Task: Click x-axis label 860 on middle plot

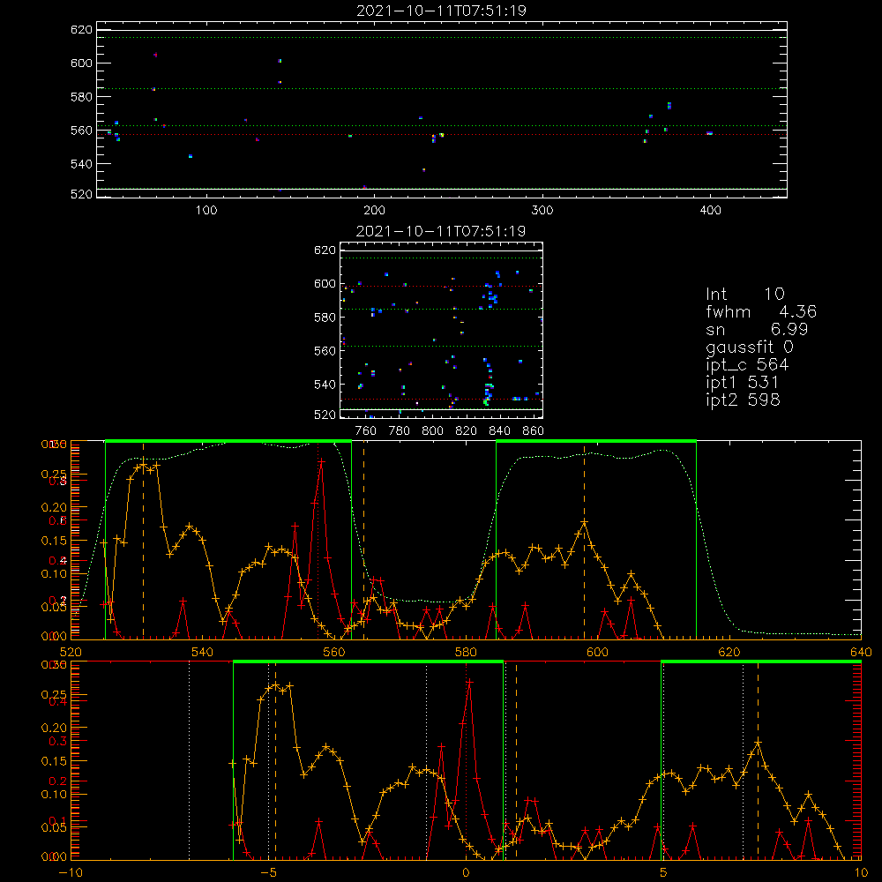Action: 534,431
